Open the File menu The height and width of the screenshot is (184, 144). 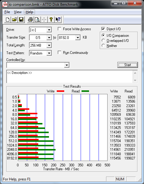7,12
